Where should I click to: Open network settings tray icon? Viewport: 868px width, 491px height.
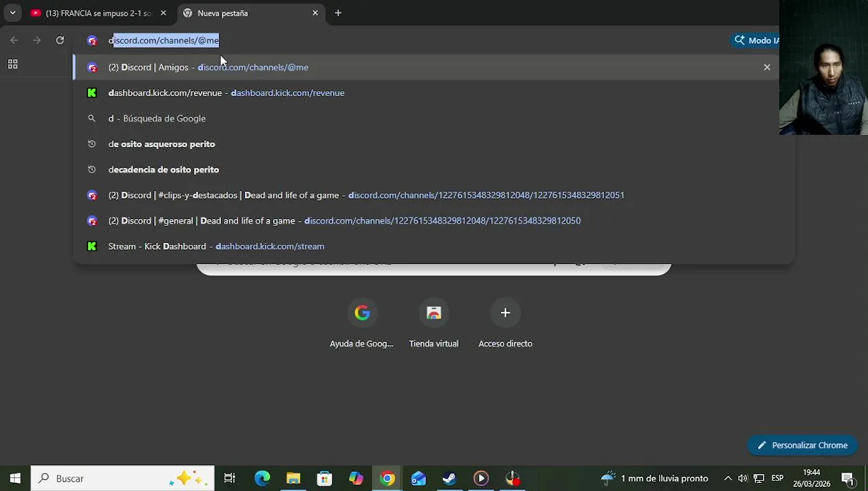click(759, 479)
